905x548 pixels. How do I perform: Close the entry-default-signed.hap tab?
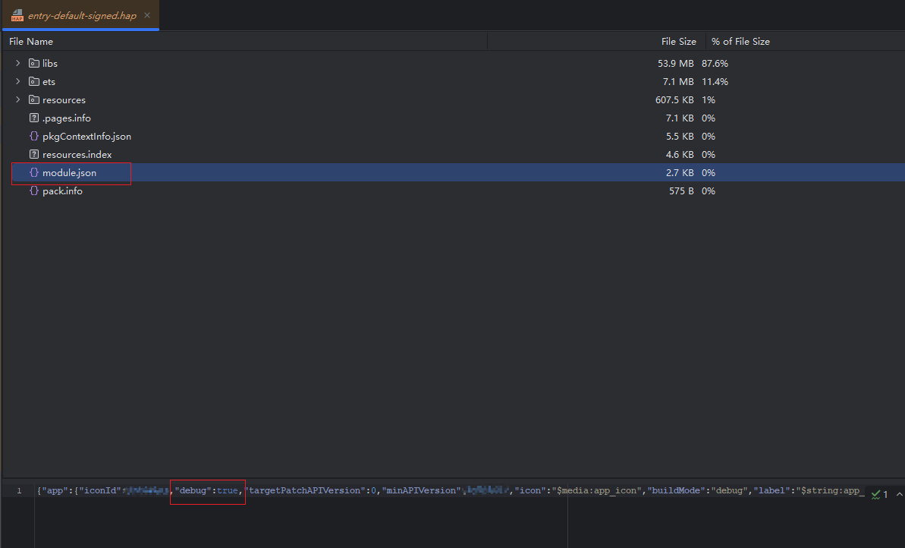(x=147, y=16)
